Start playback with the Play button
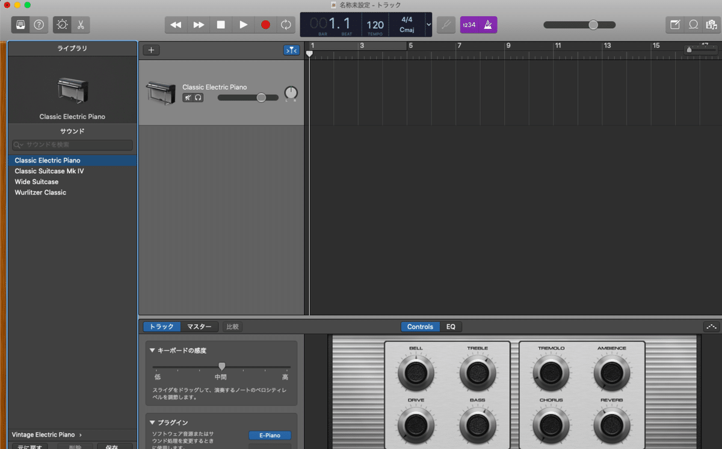722x449 pixels. (x=243, y=25)
